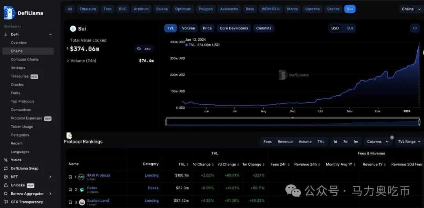424x208 pixels.
Task: Click the Scallop Lend logo icon
Action: point(82,203)
